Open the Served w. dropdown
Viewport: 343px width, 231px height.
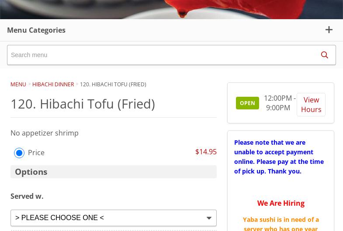(x=113, y=217)
